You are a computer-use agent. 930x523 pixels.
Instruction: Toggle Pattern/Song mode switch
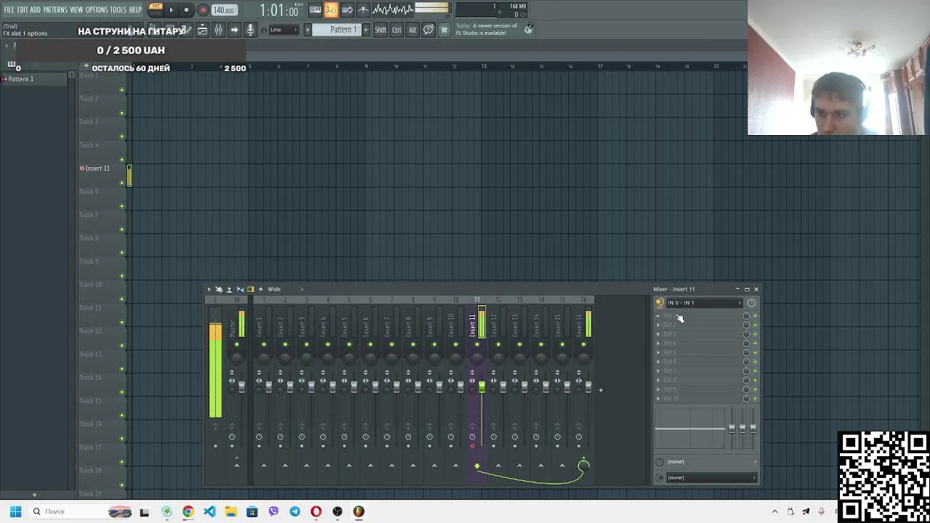[x=155, y=9]
